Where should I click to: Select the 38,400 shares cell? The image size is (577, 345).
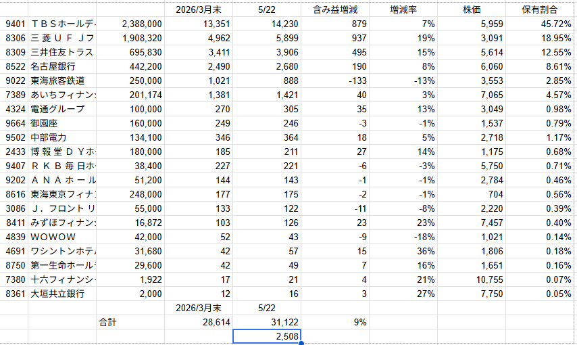point(130,166)
